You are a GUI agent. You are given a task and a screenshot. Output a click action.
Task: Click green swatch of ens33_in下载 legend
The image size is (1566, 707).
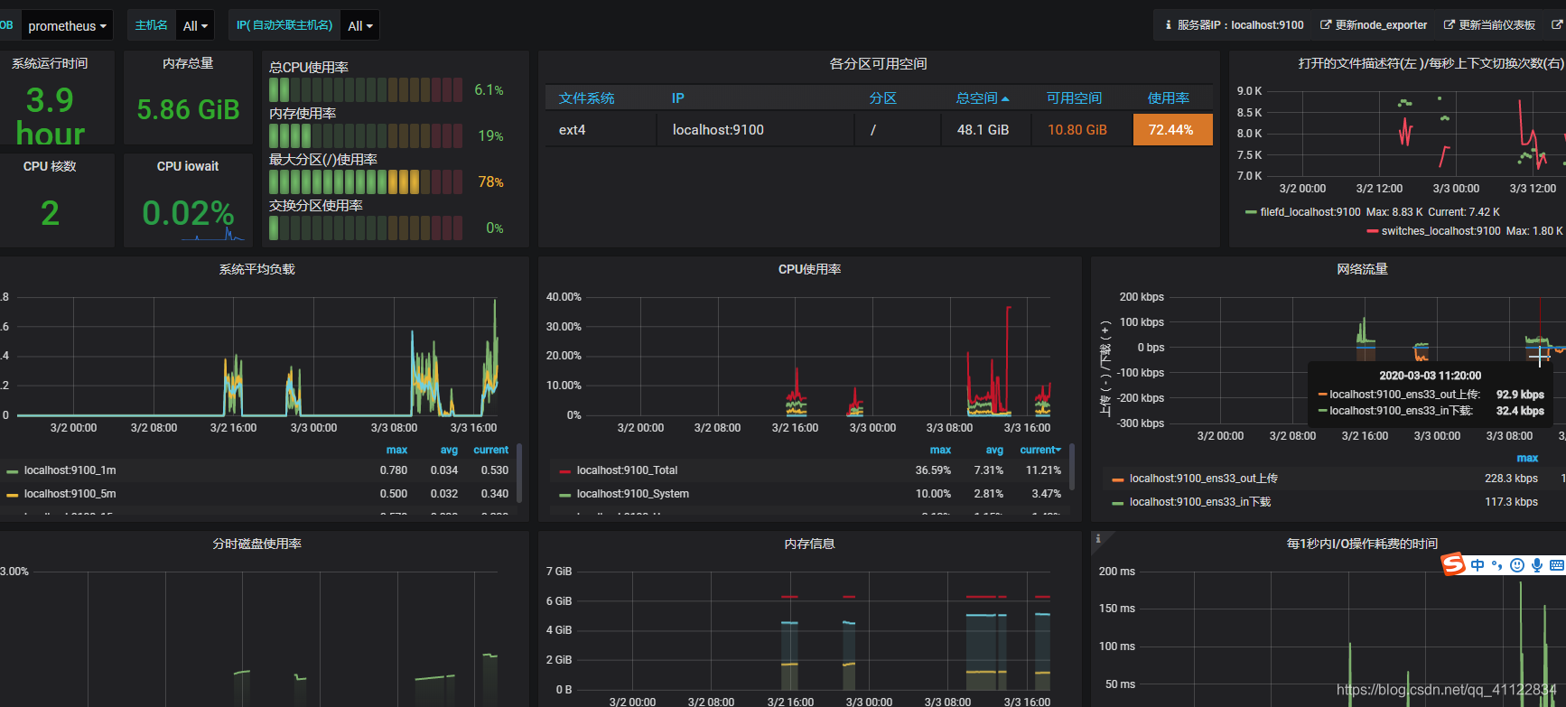tap(1118, 503)
